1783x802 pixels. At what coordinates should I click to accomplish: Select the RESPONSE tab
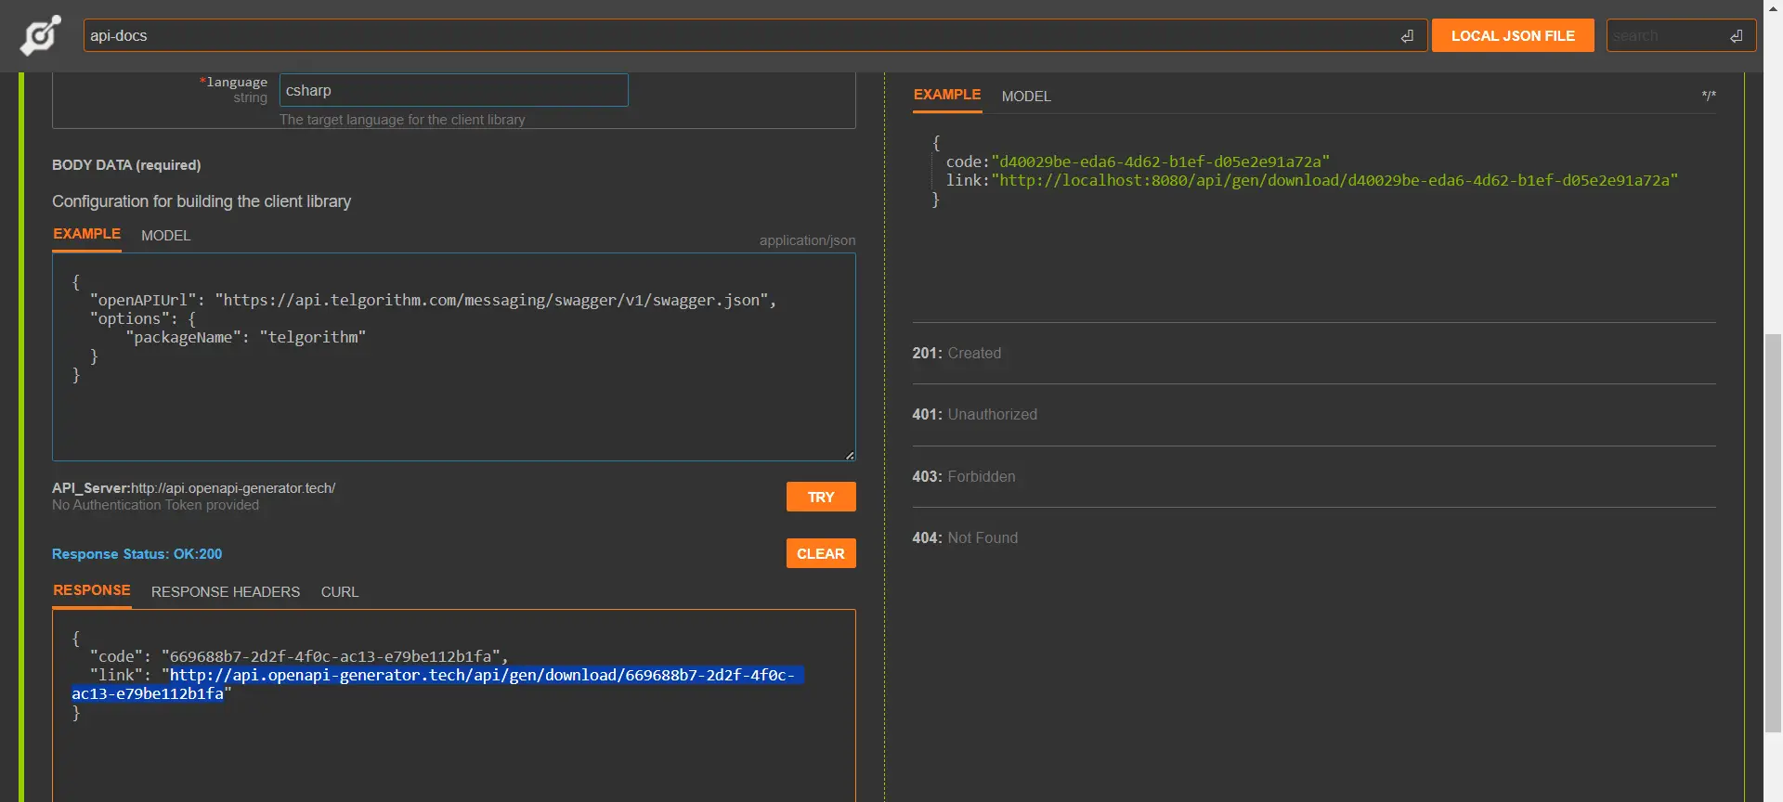point(91,590)
